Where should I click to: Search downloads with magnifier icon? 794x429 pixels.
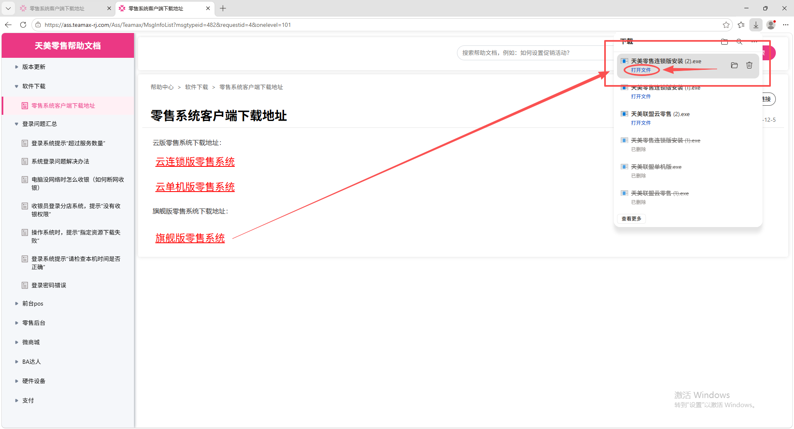(x=739, y=42)
